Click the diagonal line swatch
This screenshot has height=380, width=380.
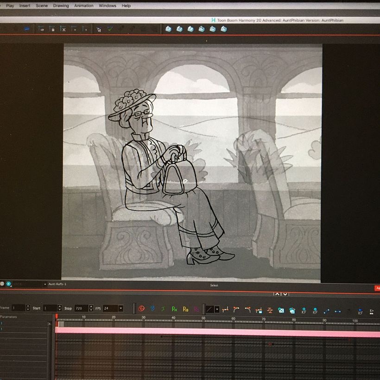pos(210,309)
